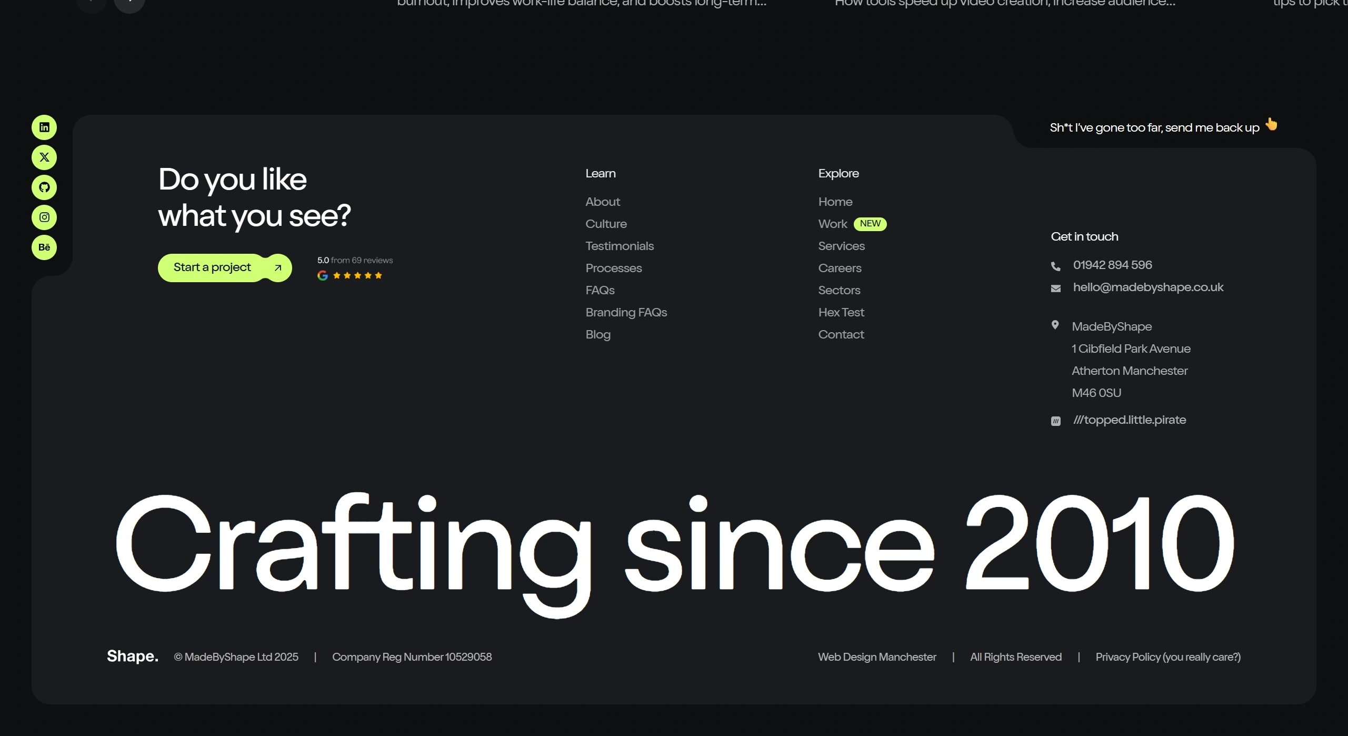Go to the Branding FAQs page
The image size is (1348, 736).
click(626, 312)
